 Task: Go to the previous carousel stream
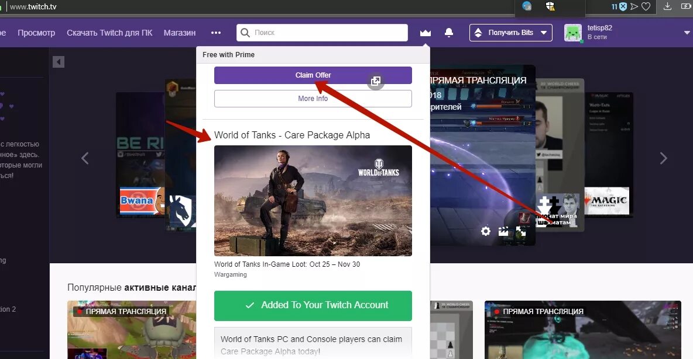(85, 158)
